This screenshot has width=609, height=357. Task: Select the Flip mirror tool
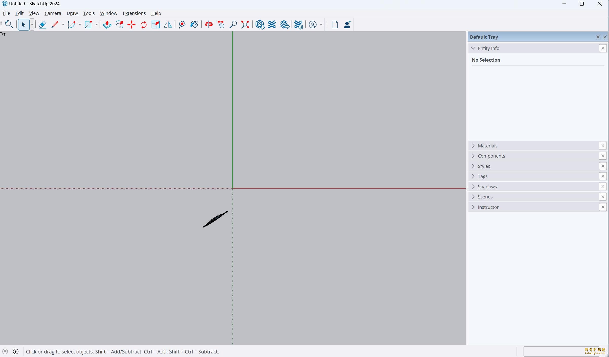(x=168, y=24)
